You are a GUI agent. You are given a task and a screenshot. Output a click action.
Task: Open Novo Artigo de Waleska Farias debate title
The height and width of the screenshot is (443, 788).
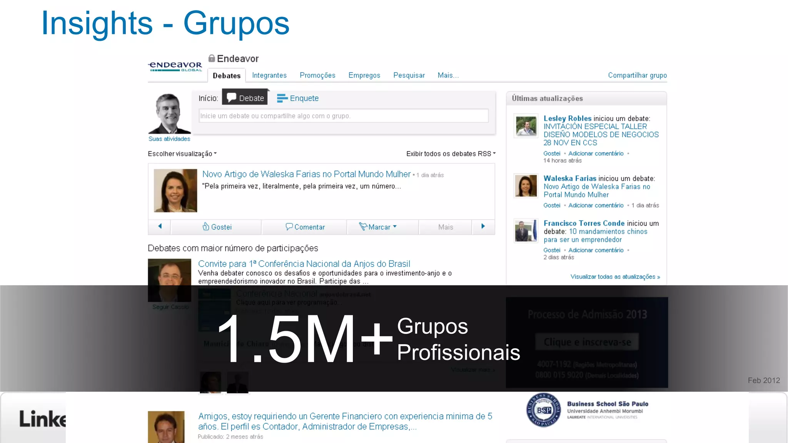point(306,174)
